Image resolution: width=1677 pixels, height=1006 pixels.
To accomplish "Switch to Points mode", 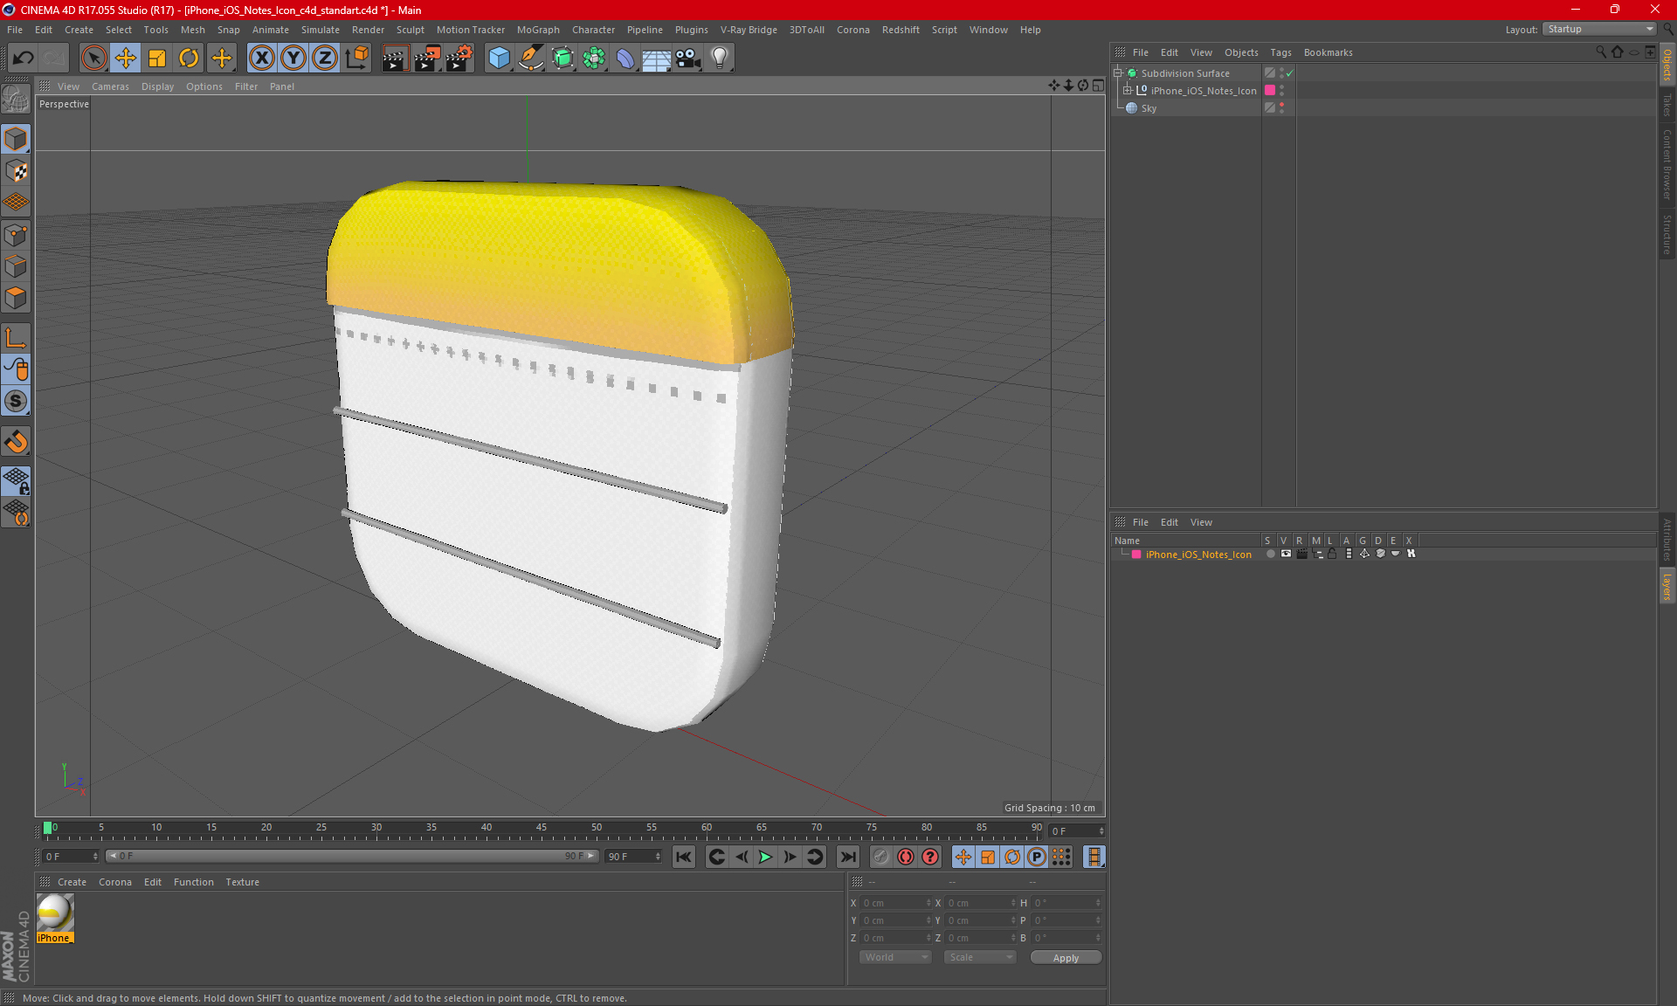I will (x=16, y=235).
